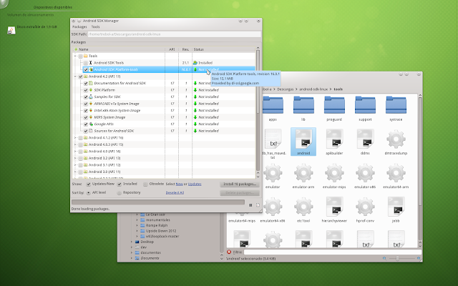The width and height of the screenshot is (458, 286).
Task: Select the emulator-arm executable icon
Action: pyautogui.click(x=301, y=173)
